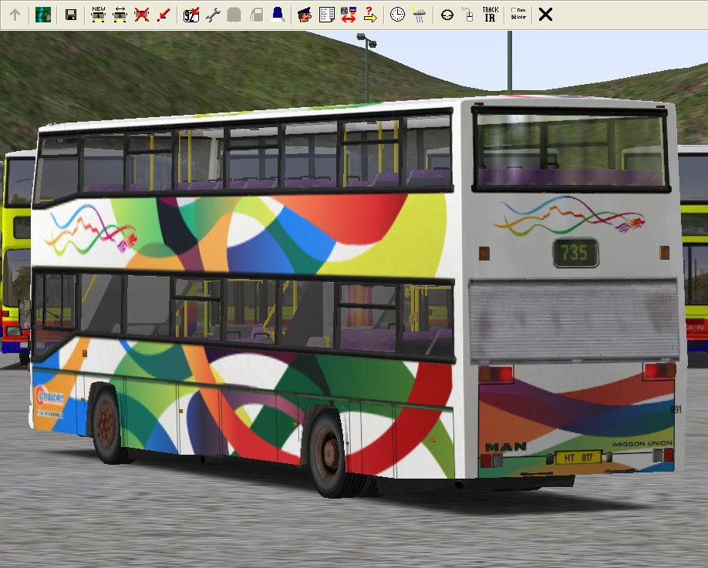
Task: Select the steering wheel control icon
Action: [x=447, y=15]
